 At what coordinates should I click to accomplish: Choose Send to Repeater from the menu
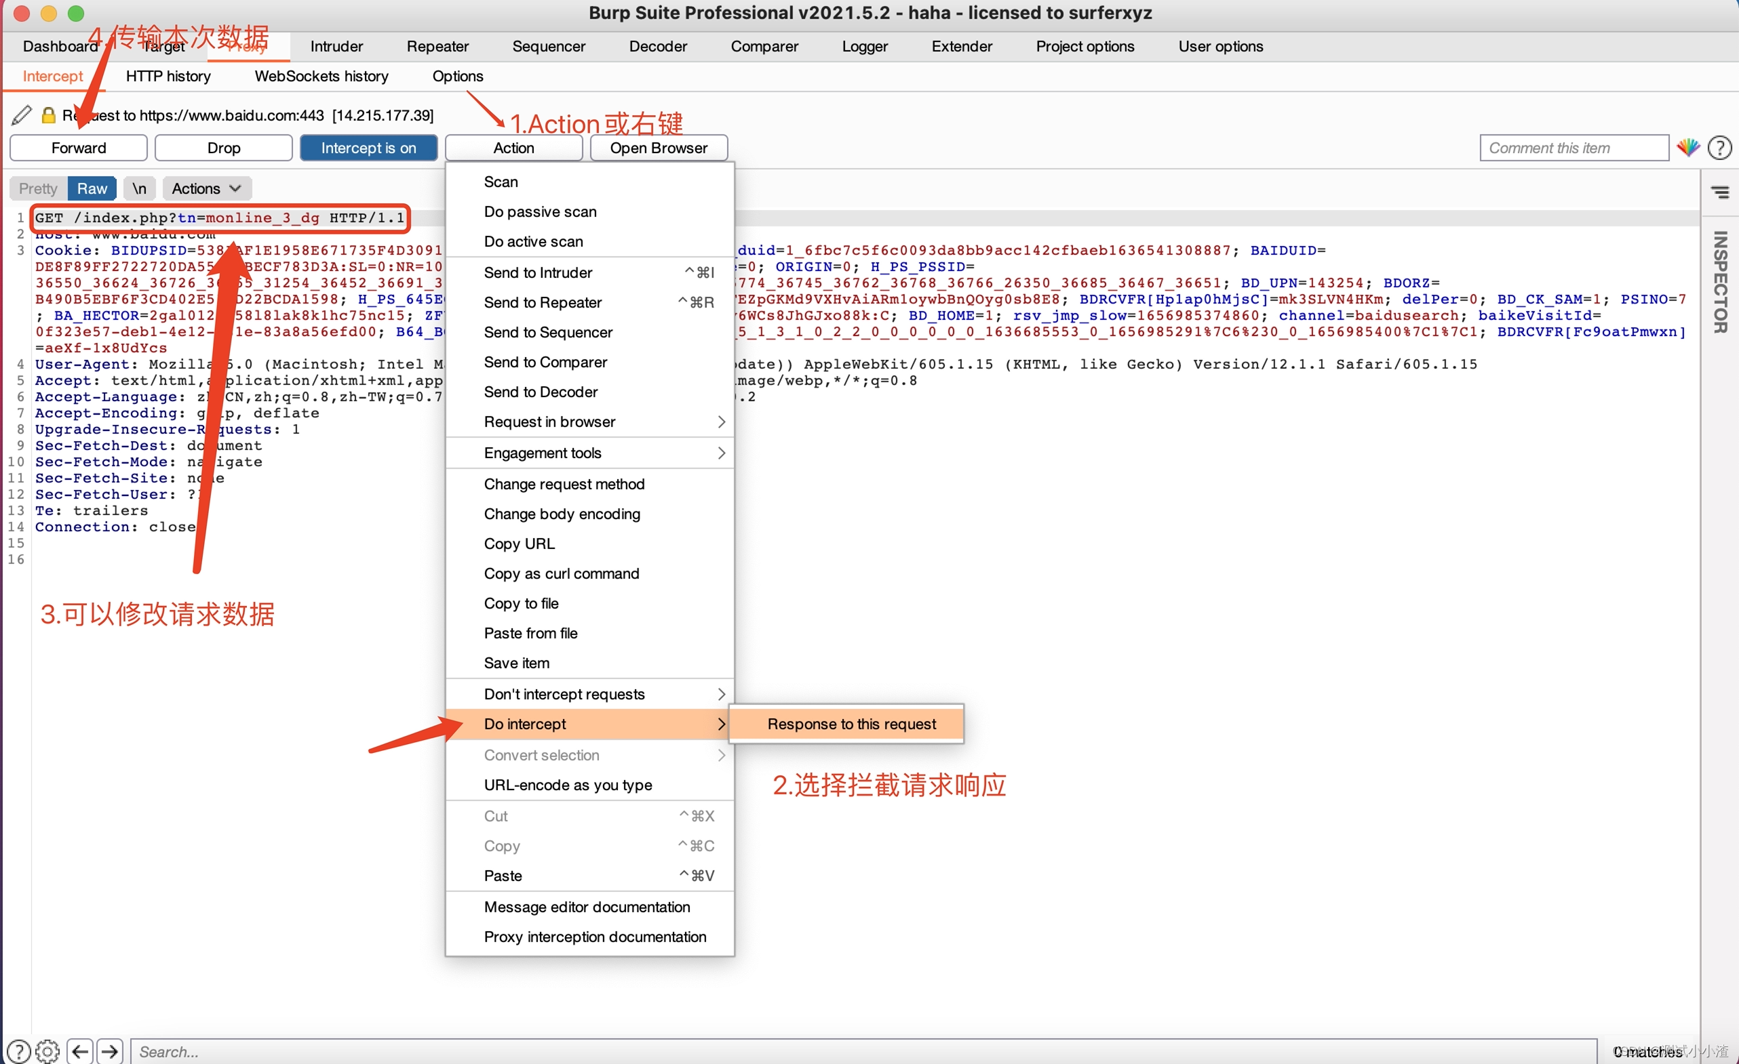(x=543, y=302)
